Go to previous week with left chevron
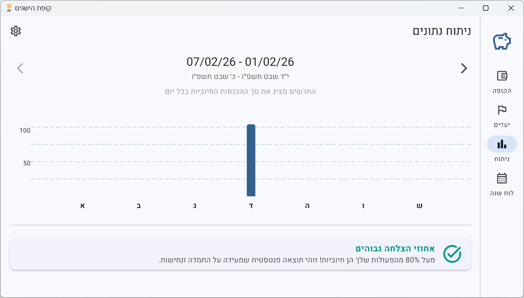 pyautogui.click(x=20, y=68)
